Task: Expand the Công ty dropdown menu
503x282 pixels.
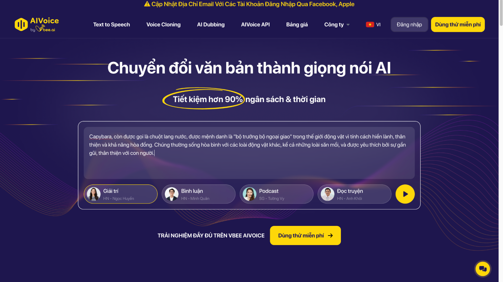Action: [337, 24]
